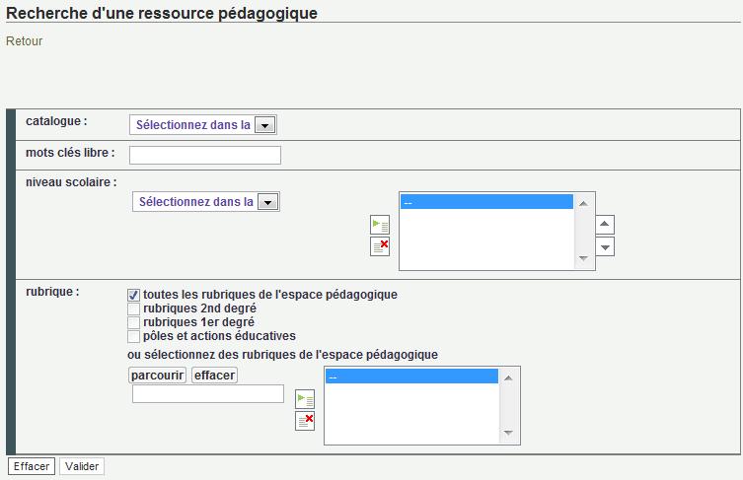Remove rubrique from the selection list
The width and height of the screenshot is (743, 480).
click(x=305, y=421)
